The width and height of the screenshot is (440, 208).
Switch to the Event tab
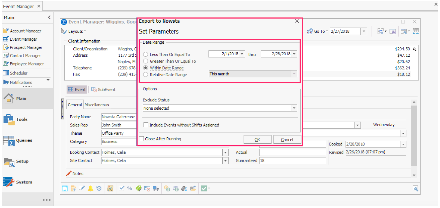[77, 89]
